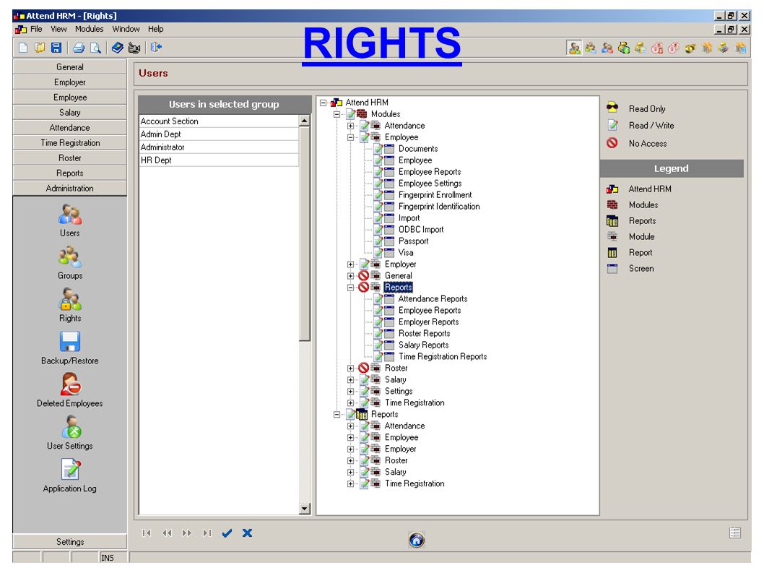Click the users list scroll up arrow
Viewport: 764px width, 573px height.
[305, 121]
